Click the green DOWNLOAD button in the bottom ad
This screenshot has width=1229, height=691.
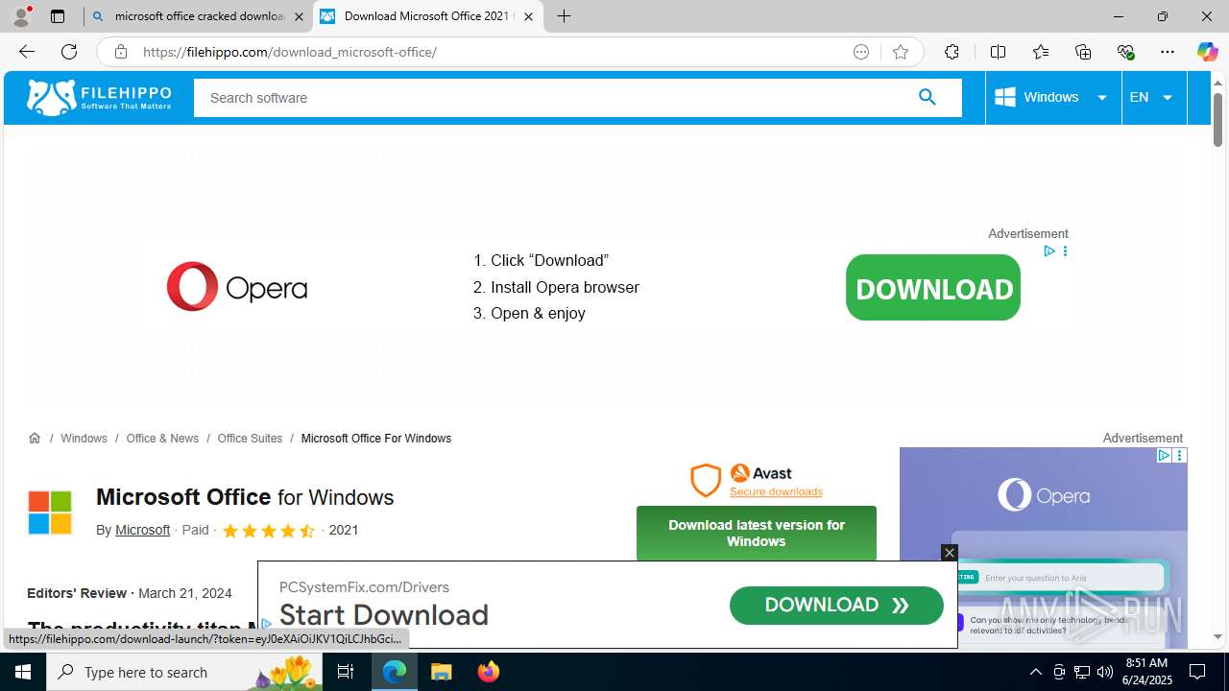836,605
